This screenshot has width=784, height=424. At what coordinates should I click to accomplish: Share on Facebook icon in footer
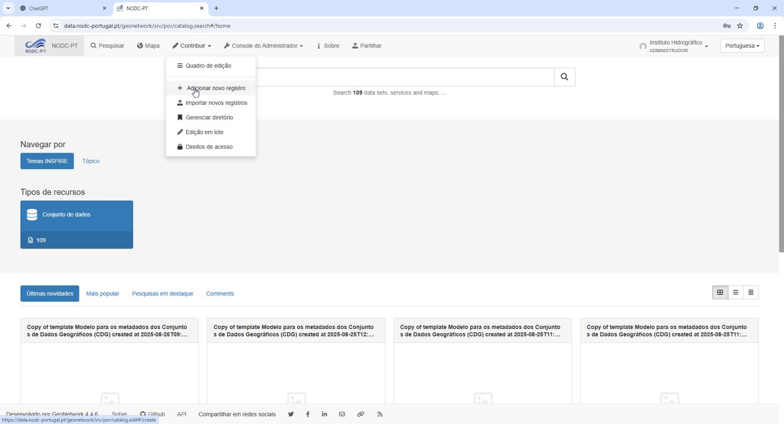308,414
